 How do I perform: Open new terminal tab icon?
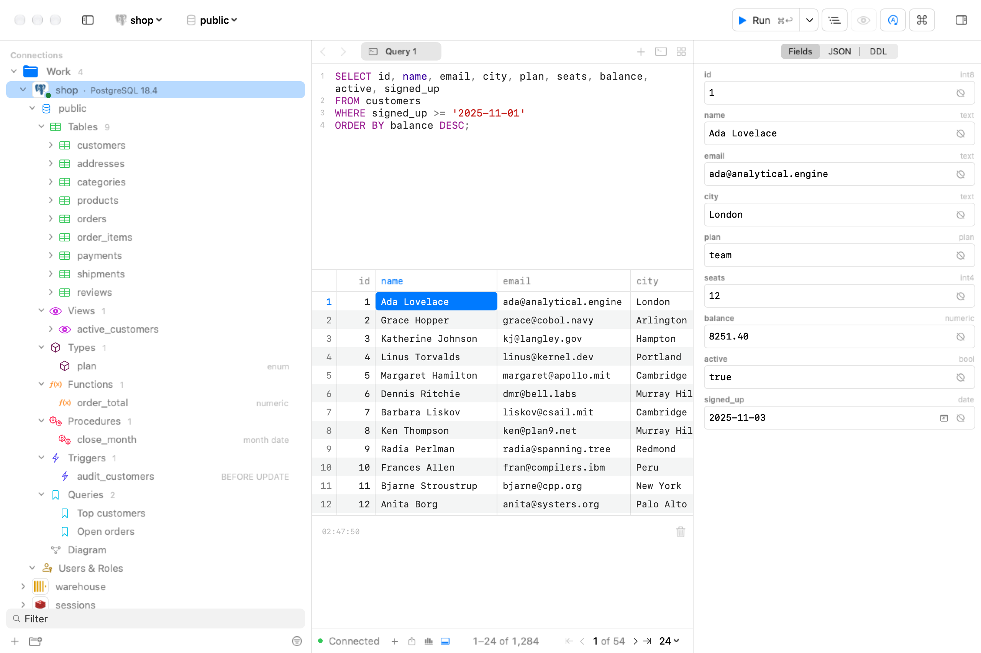tap(661, 52)
